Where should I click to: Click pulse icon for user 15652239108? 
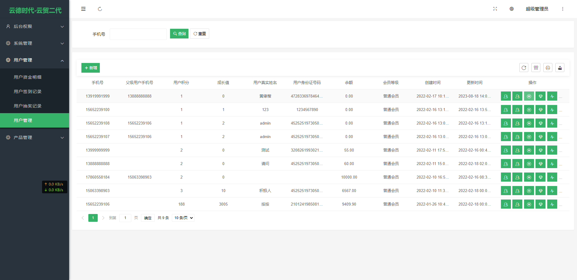pos(552,123)
